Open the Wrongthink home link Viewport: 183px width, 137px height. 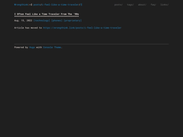(x=21, y=5)
